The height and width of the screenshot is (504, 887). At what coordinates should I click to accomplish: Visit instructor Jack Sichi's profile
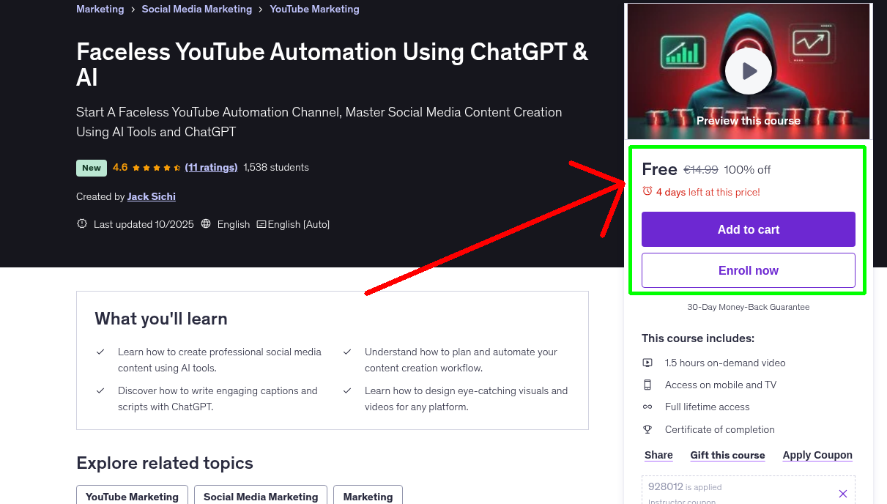(151, 196)
